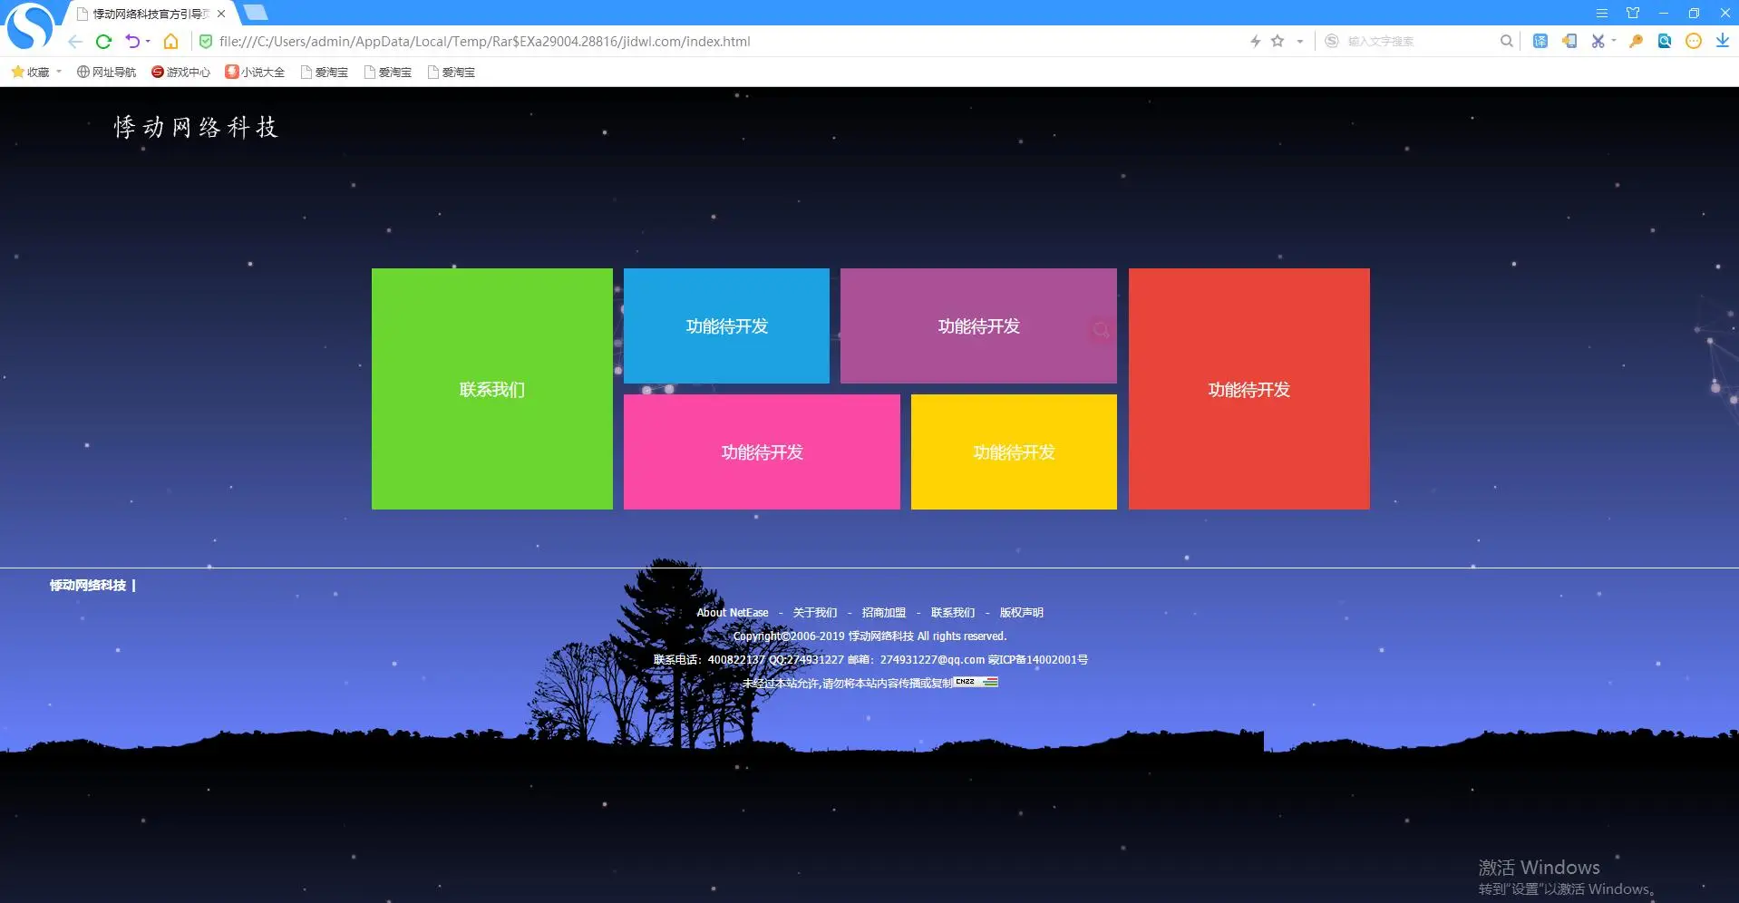This screenshot has height=903, width=1739.
Task: Bookmark page with the star icon
Action: (1278, 41)
